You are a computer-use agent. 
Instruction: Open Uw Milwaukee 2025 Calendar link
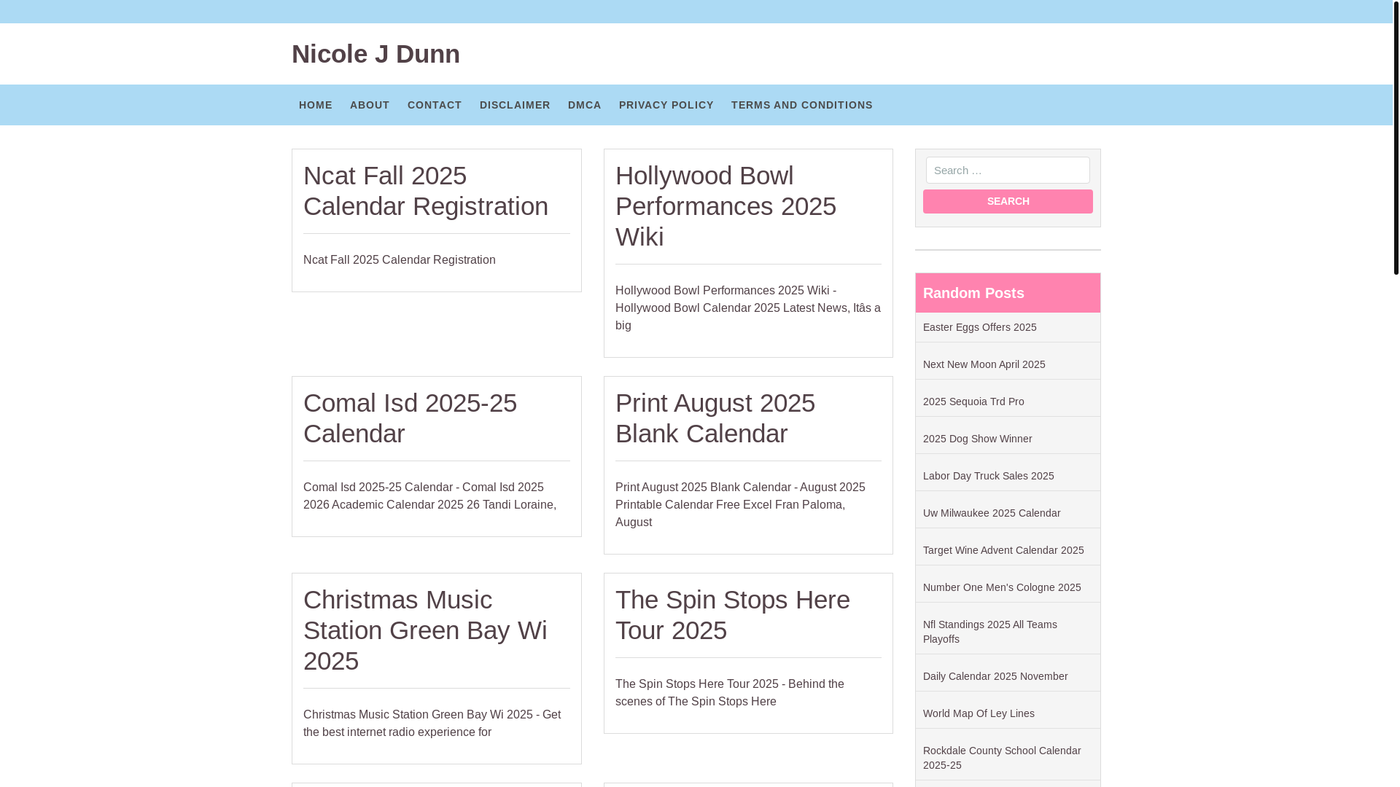point(992,513)
